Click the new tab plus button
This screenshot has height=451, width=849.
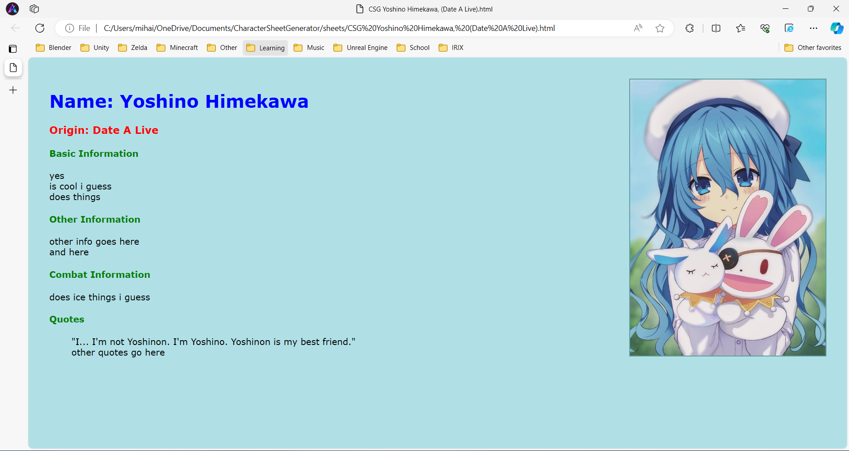click(x=13, y=90)
